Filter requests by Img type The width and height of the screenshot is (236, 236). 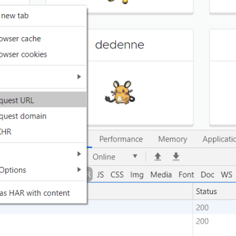point(137,175)
